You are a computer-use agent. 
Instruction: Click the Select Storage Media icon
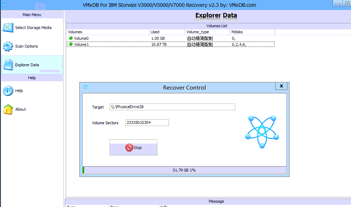click(8, 28)
